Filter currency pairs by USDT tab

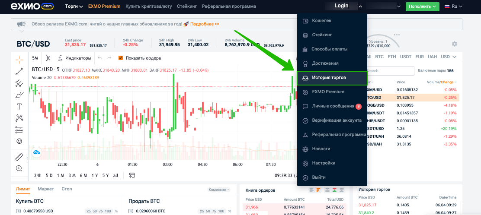click(406, 57)
